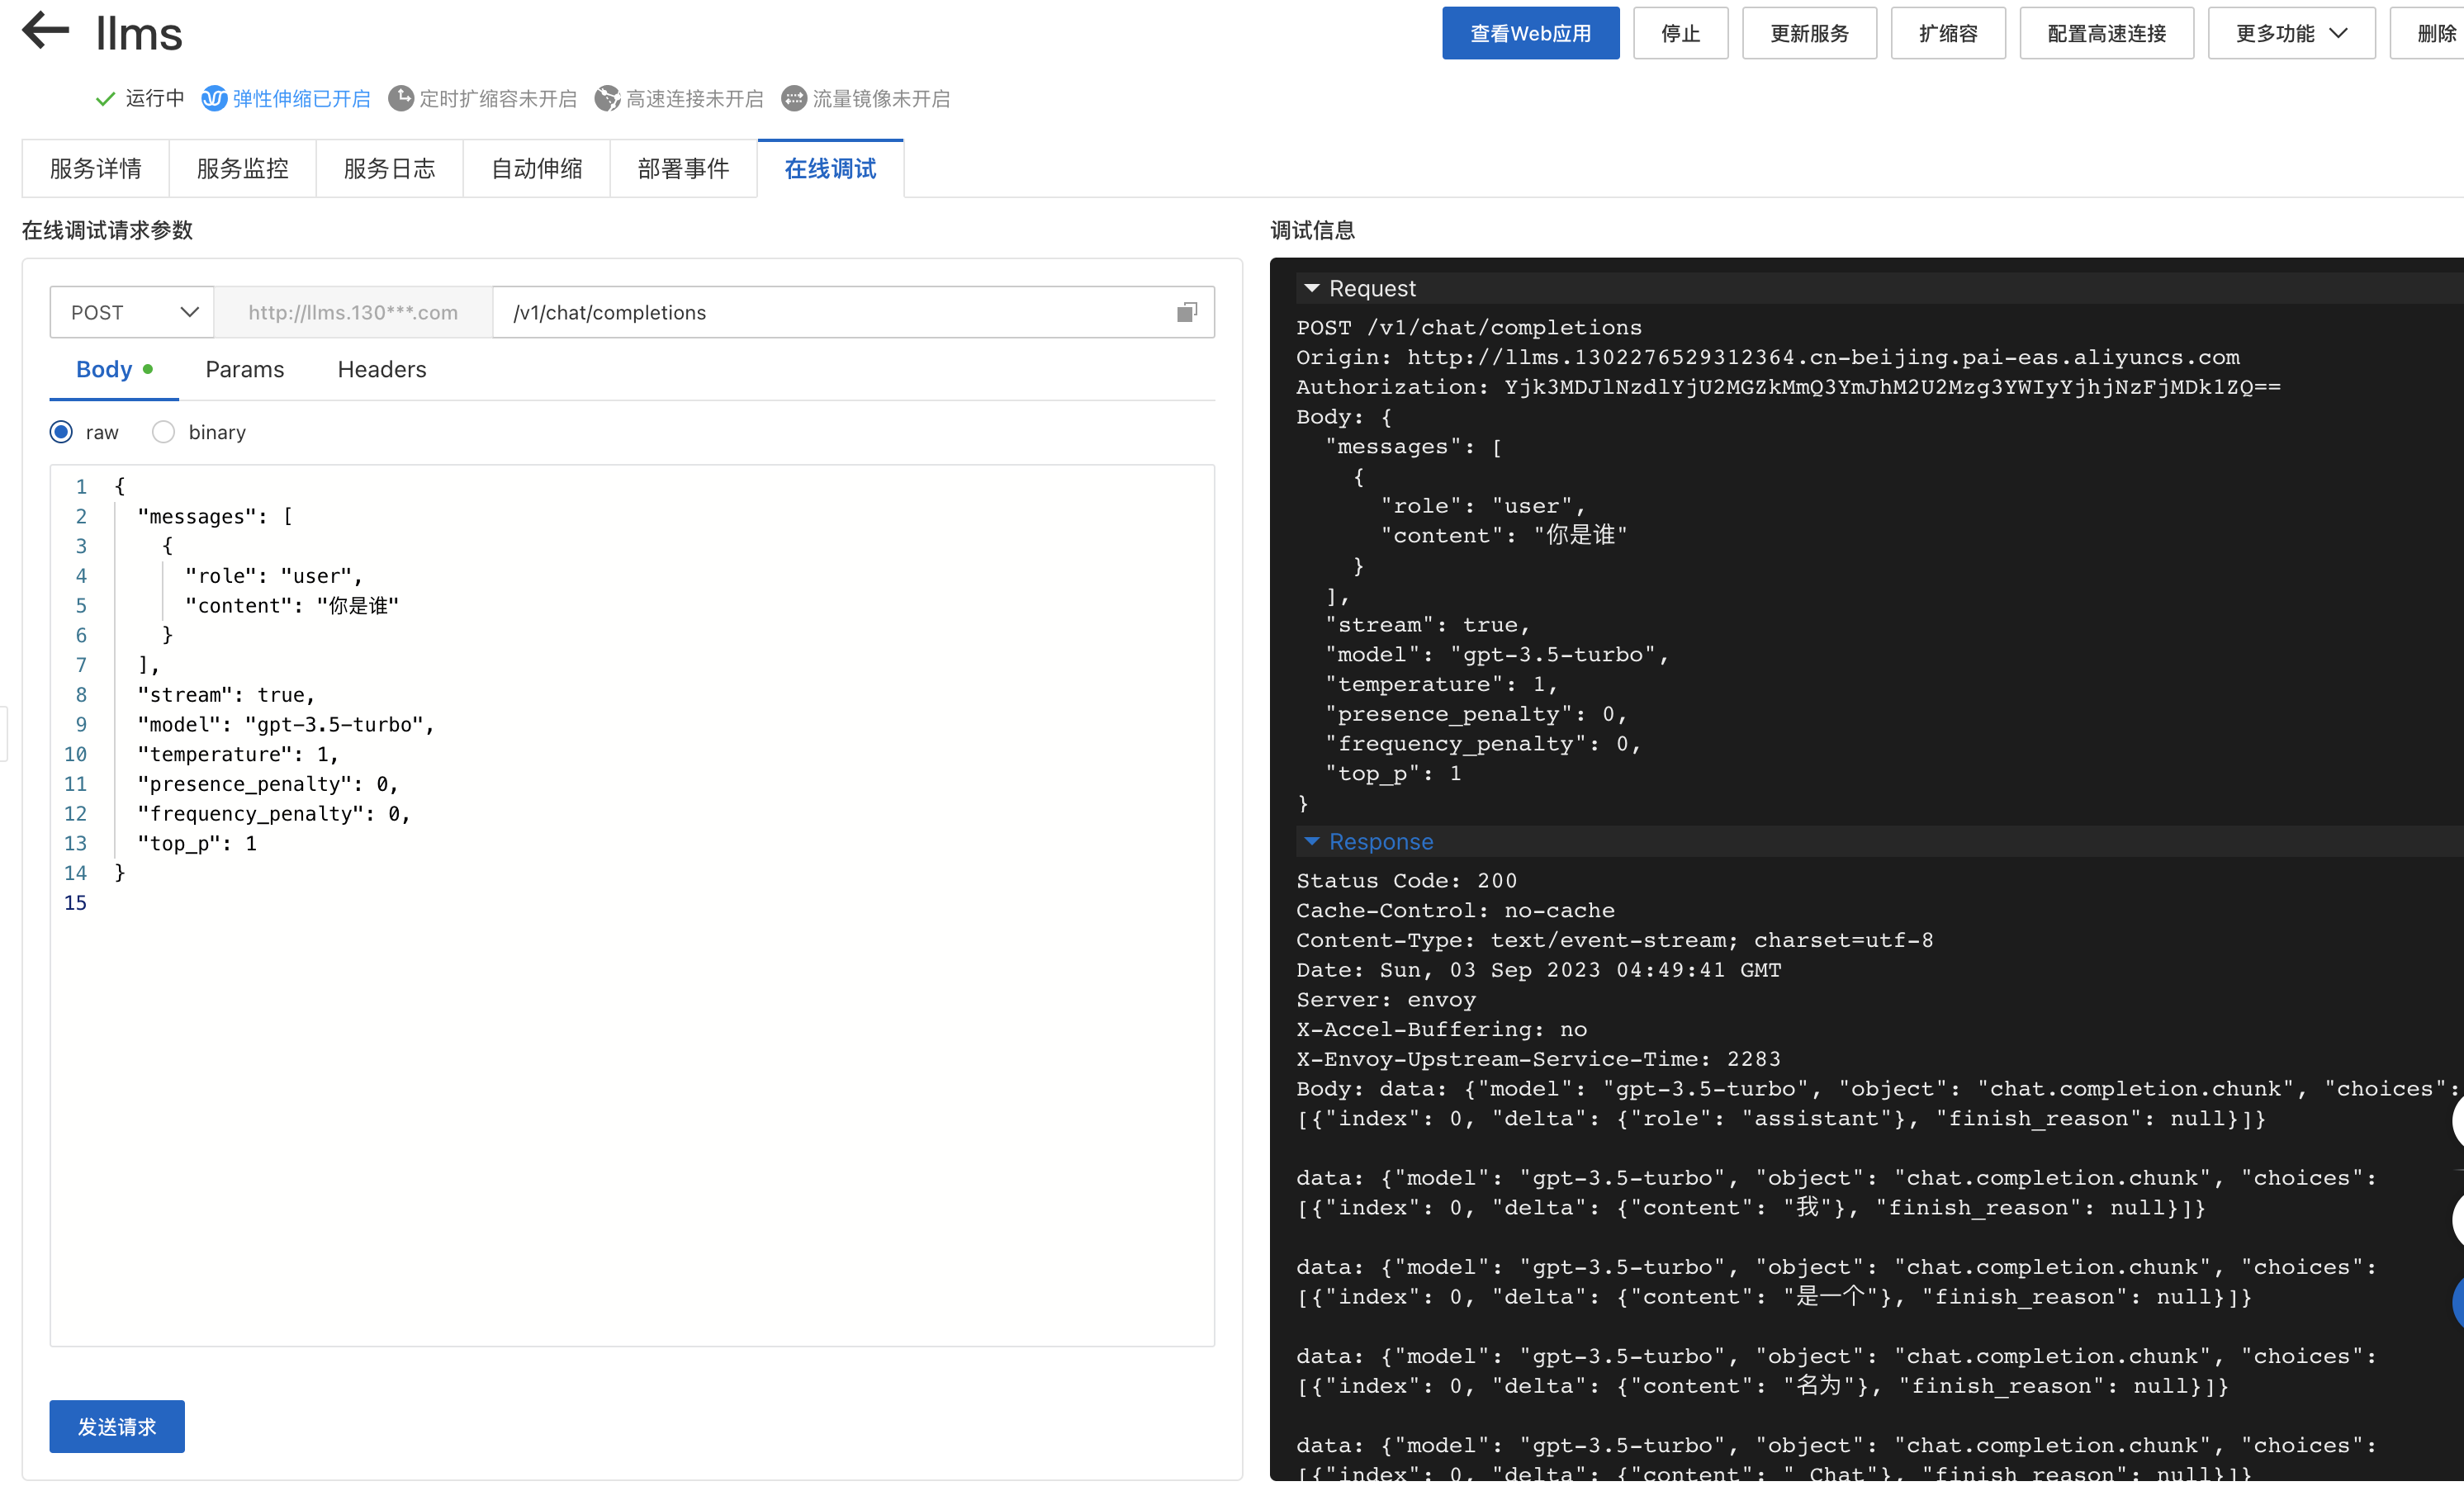Click the Status Code: 200 text
This screenshot has height=1491, width=2464.
1406,880
